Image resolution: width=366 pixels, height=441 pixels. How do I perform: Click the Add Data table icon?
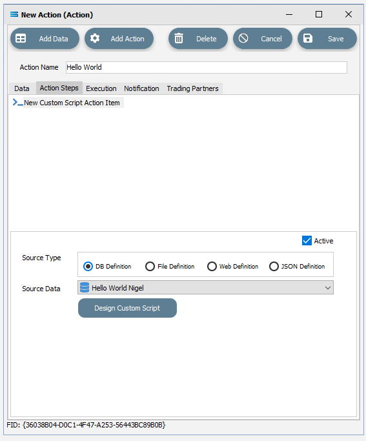coord(21,38)
